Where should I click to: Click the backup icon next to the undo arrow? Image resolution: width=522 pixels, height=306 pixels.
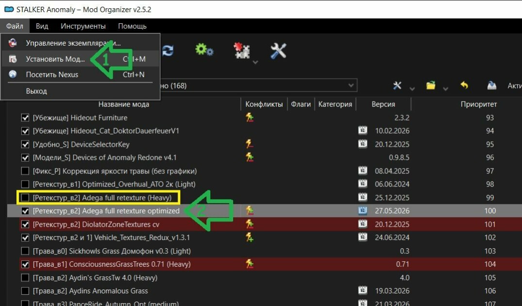(x=492, y=85)
